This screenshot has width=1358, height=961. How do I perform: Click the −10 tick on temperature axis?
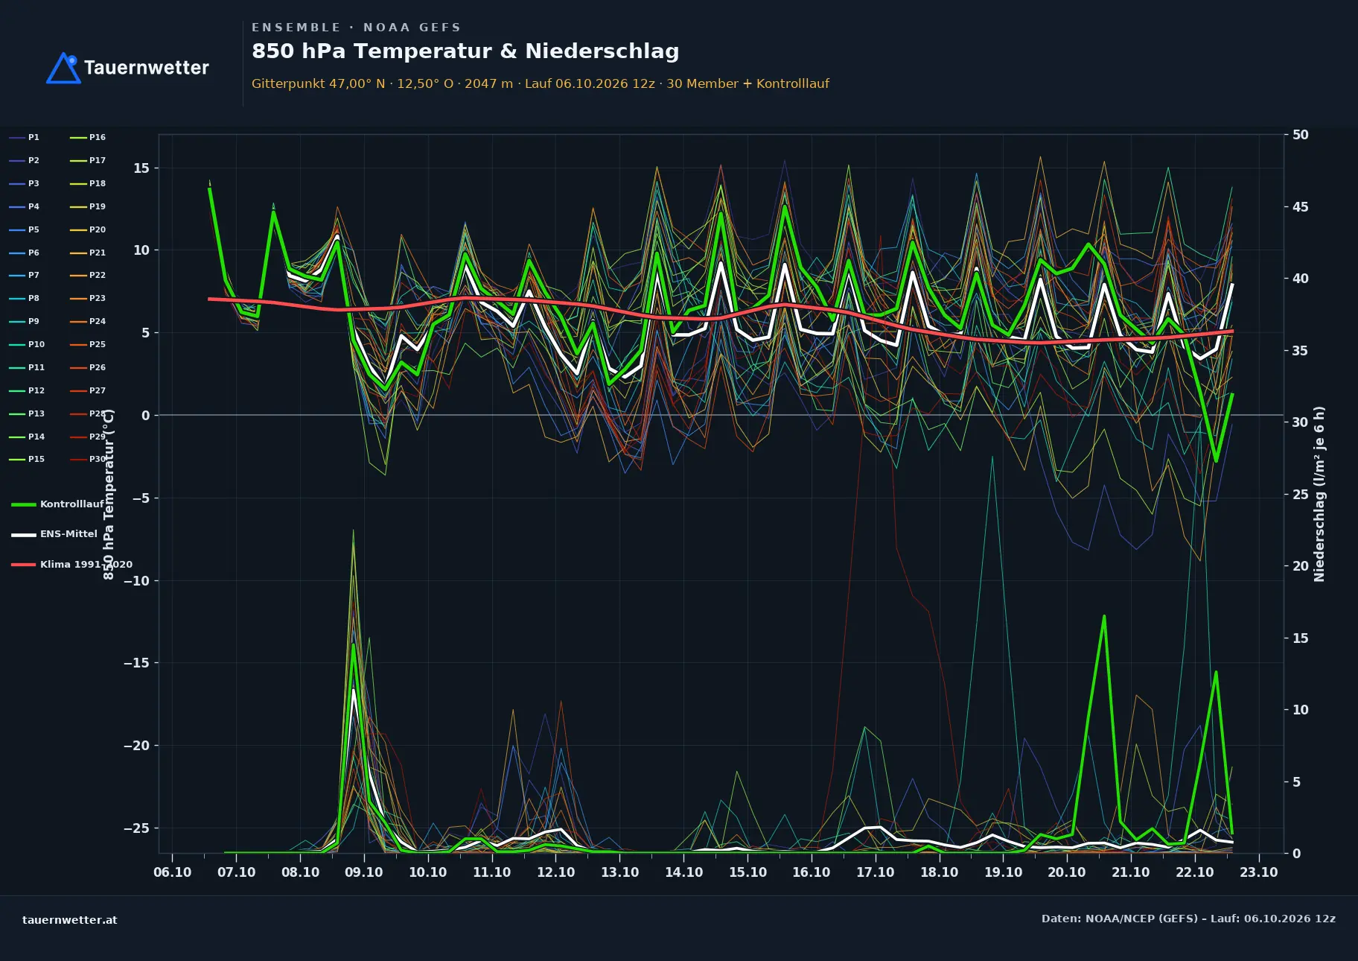tap(136, 581)
